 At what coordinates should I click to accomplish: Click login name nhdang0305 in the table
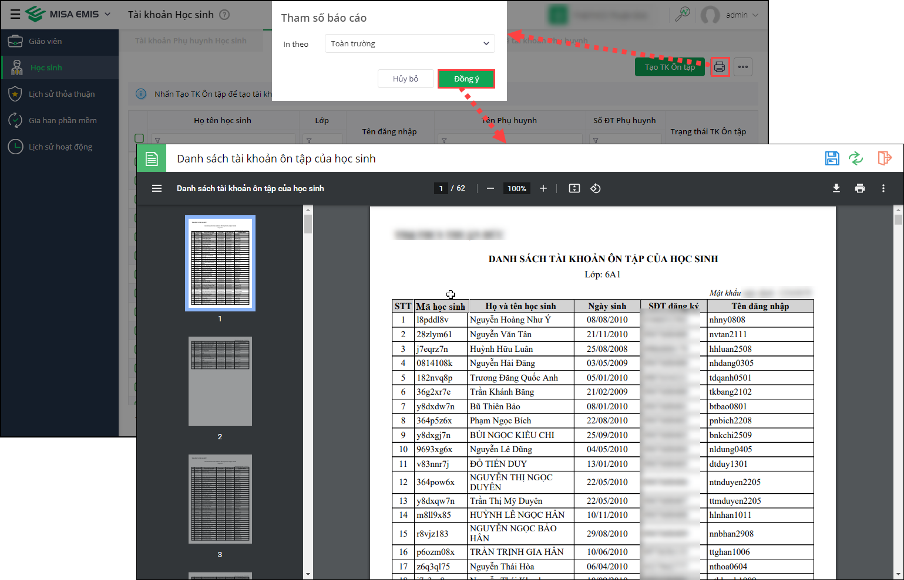coord(731,363)
